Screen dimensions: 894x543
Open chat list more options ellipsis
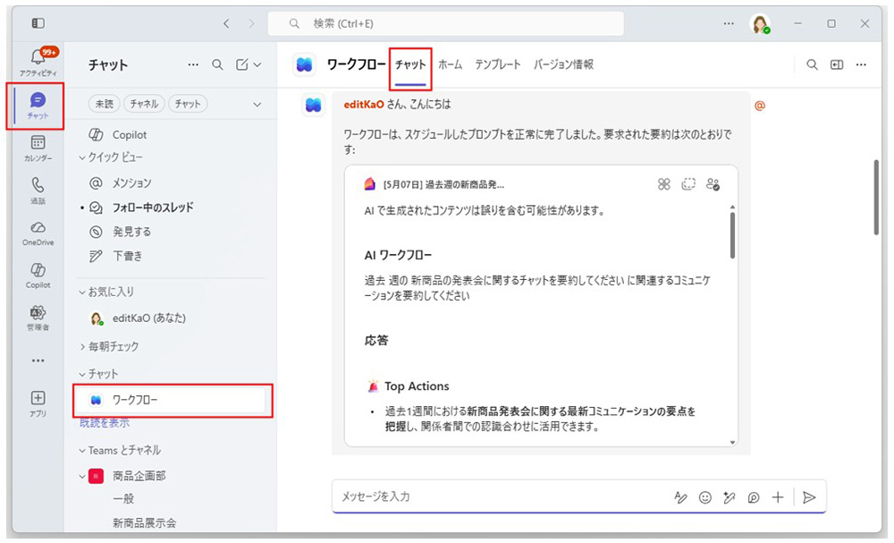click(193, 65)
